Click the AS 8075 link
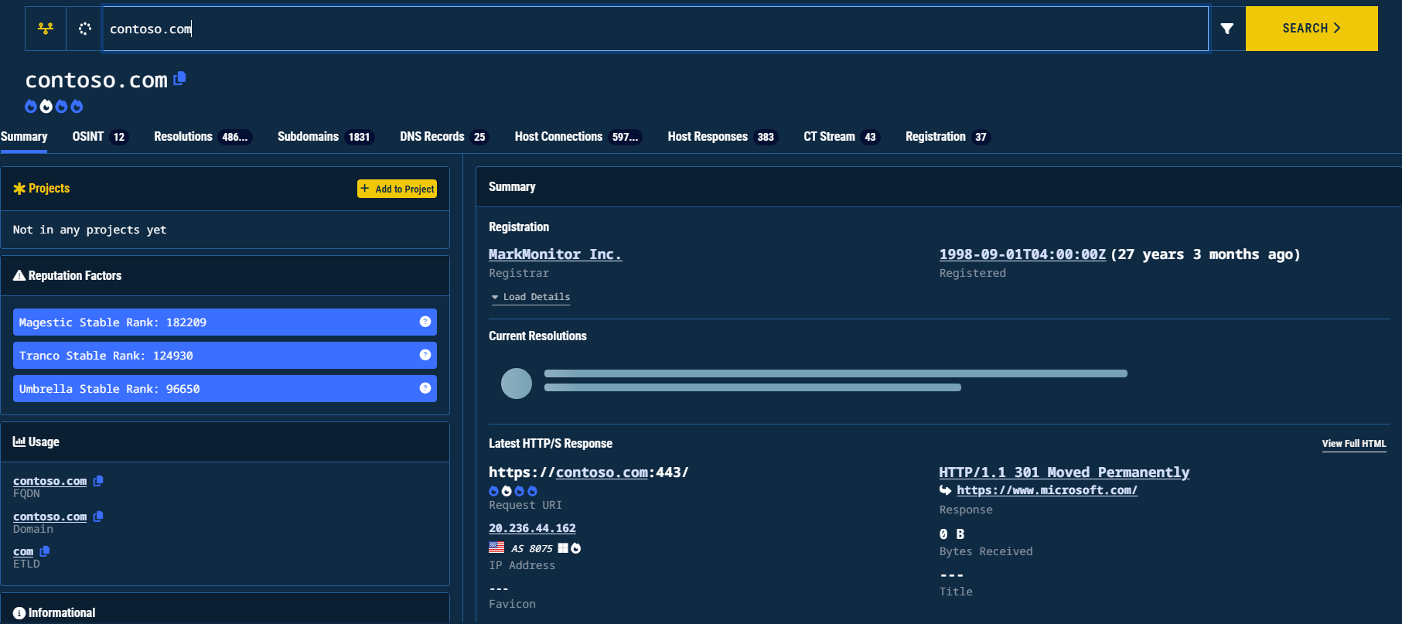 tap(532, 548)
